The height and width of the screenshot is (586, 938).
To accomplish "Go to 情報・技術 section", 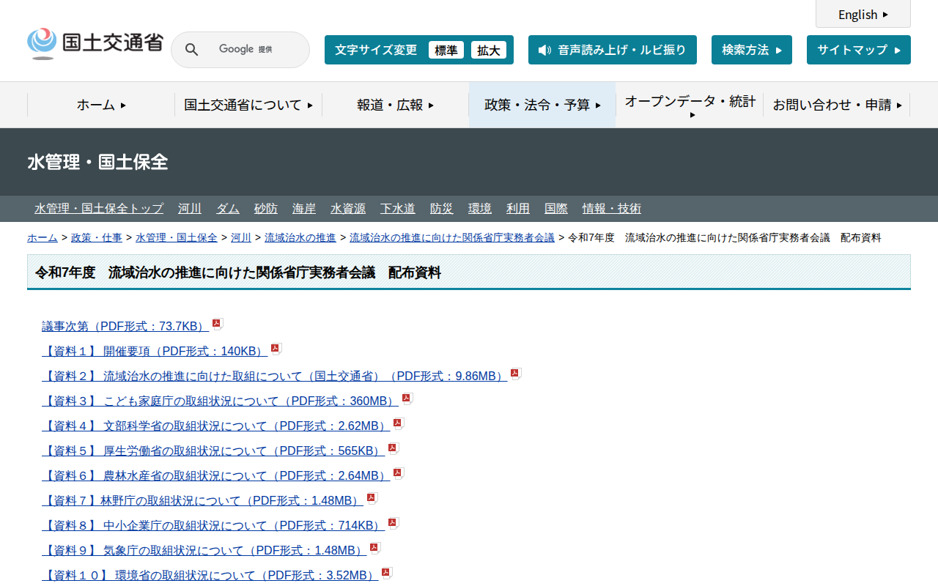I will click(612, 209).
